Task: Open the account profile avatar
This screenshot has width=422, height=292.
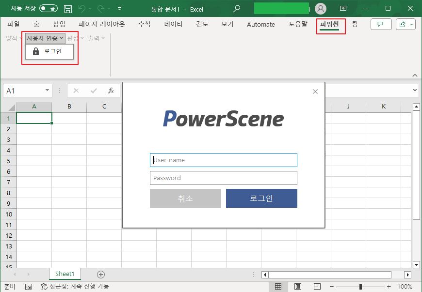Action: coord(320,9)
